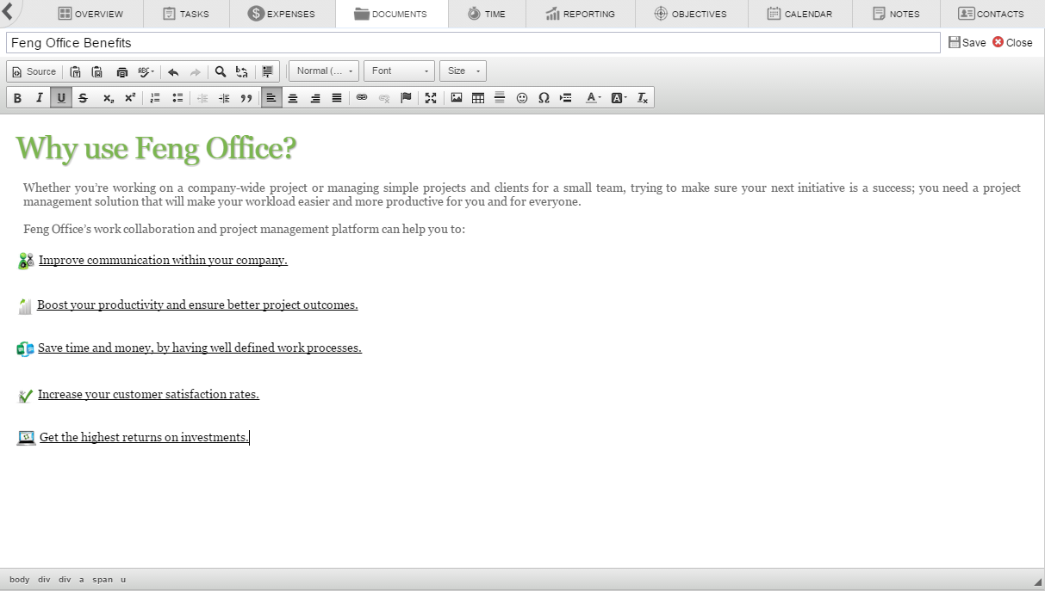Click the Insert Image toolbar icon
This screenshot has width=1045, height=591.
click(457, 98)
